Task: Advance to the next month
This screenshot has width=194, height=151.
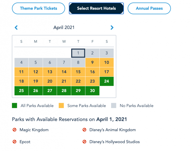Action: pyautogui.click(x=112, y=27)
